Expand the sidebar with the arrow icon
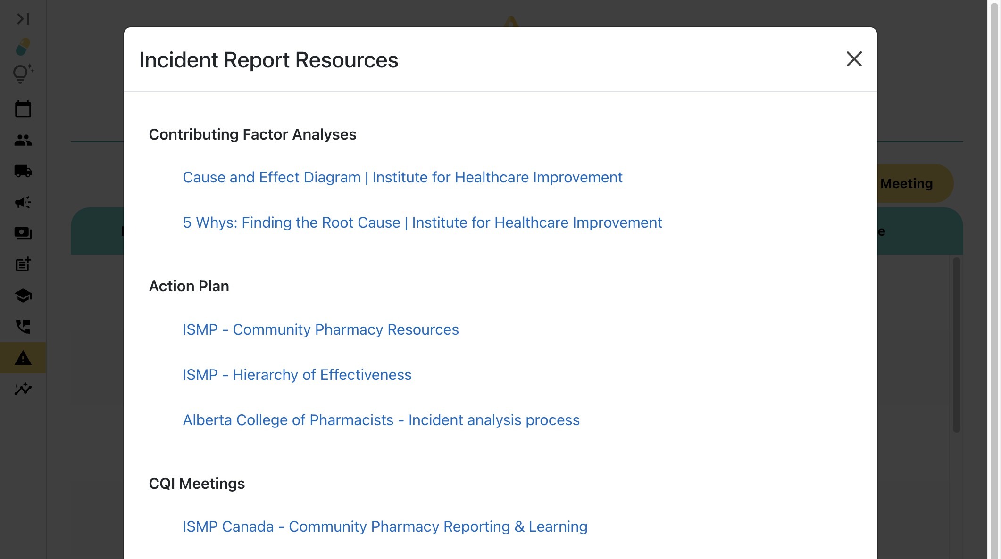This screenshot has height=559, width=1001. point(23,19)
